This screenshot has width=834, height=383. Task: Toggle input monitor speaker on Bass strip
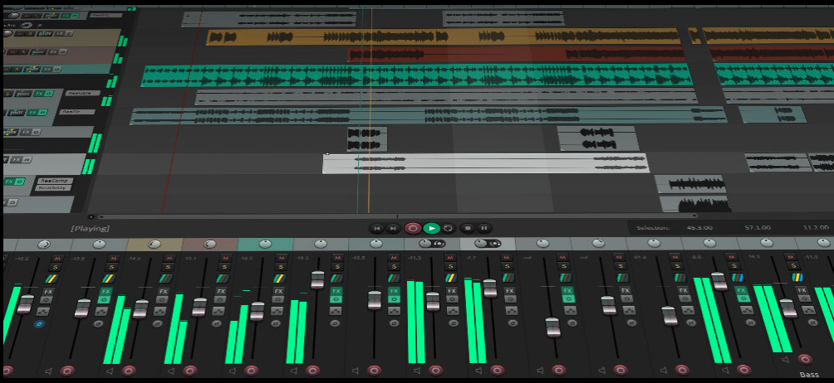786,360
